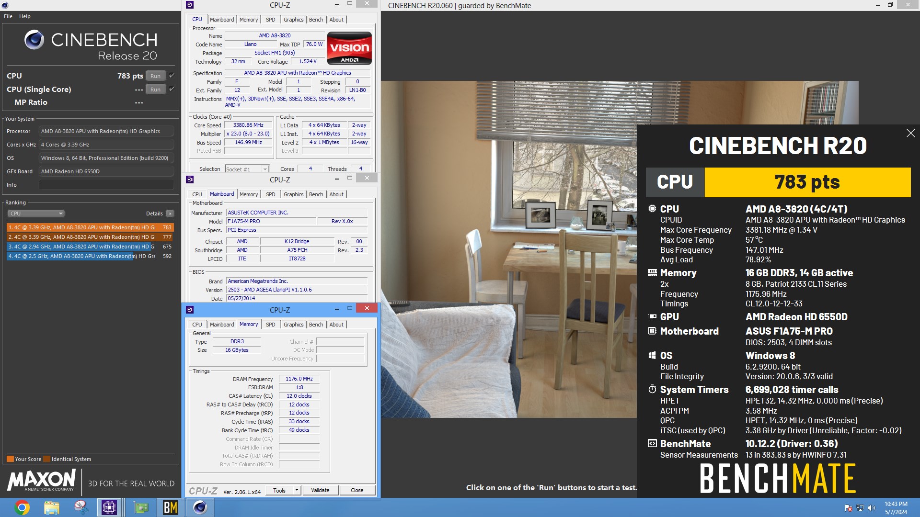The image size is (920, 517).
Task: Expand ranking Details with the arrow button
Action: [170, 214]
